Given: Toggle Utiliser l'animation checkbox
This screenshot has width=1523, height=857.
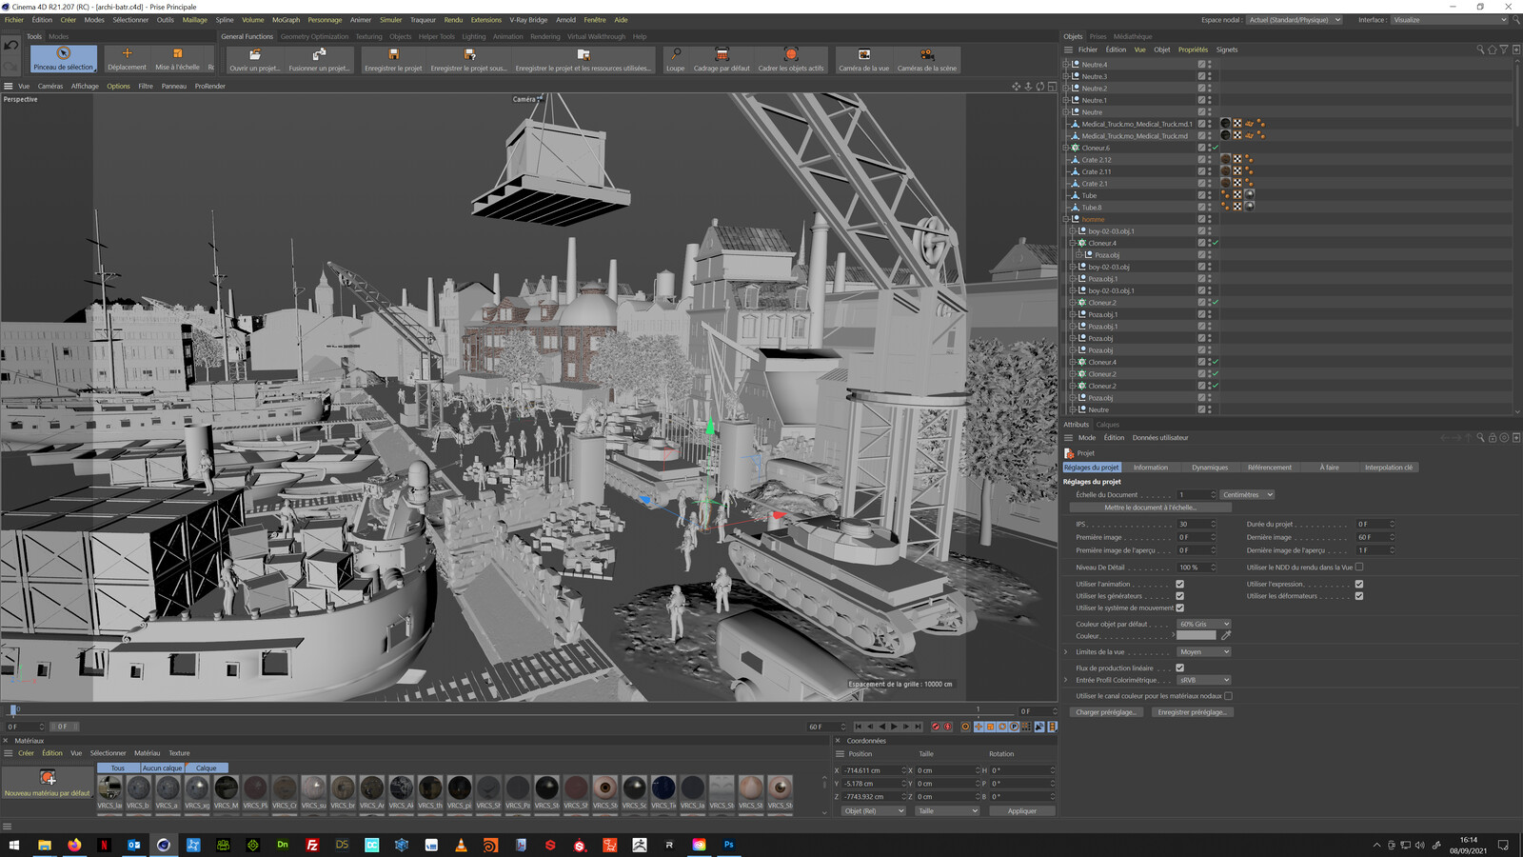Looking at the screenshot, I should (1179, 585).
